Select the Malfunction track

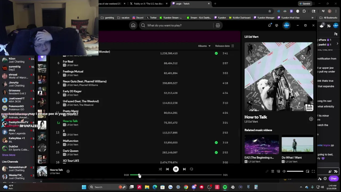[x=71, y=141]
